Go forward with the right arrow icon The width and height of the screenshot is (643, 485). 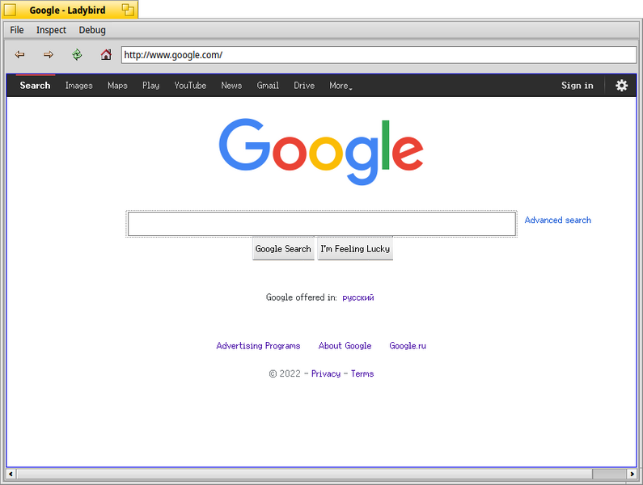point(49,54)
